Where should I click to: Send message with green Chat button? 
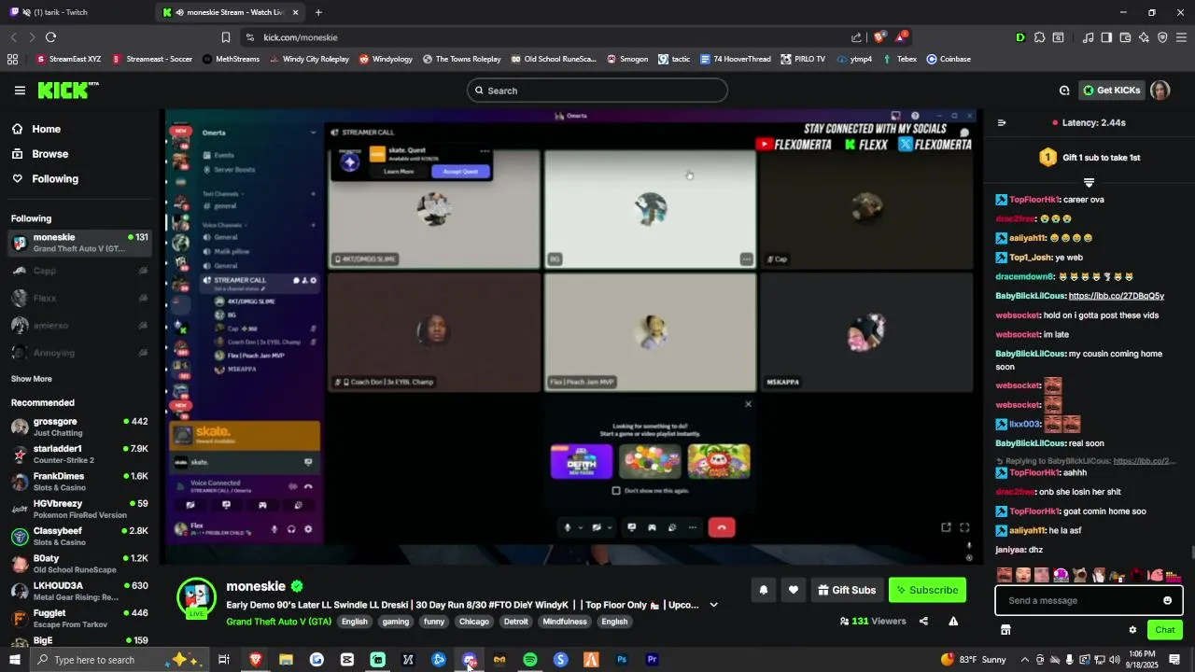[1165, 630]
